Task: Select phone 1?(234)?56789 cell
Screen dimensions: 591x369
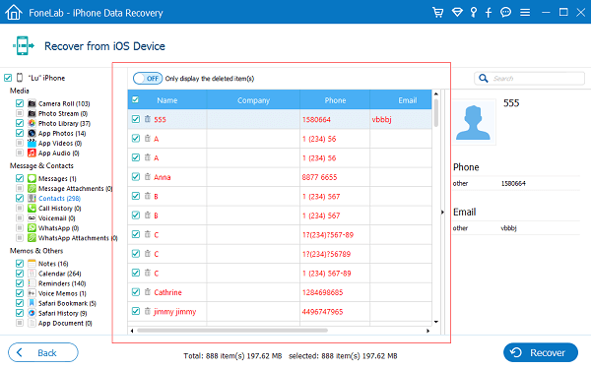Action: pyautogui.click(x=326, y=254)
